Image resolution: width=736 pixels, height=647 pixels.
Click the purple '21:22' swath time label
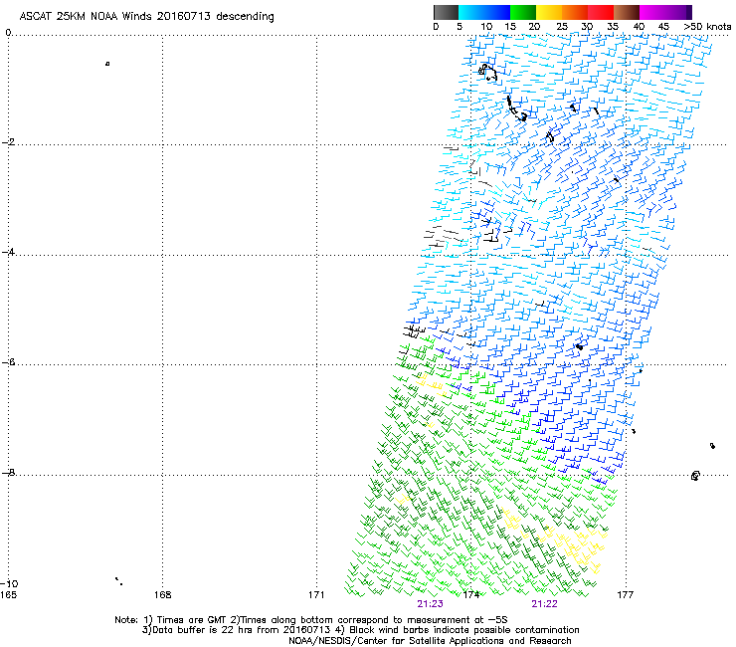pos(544,604)
